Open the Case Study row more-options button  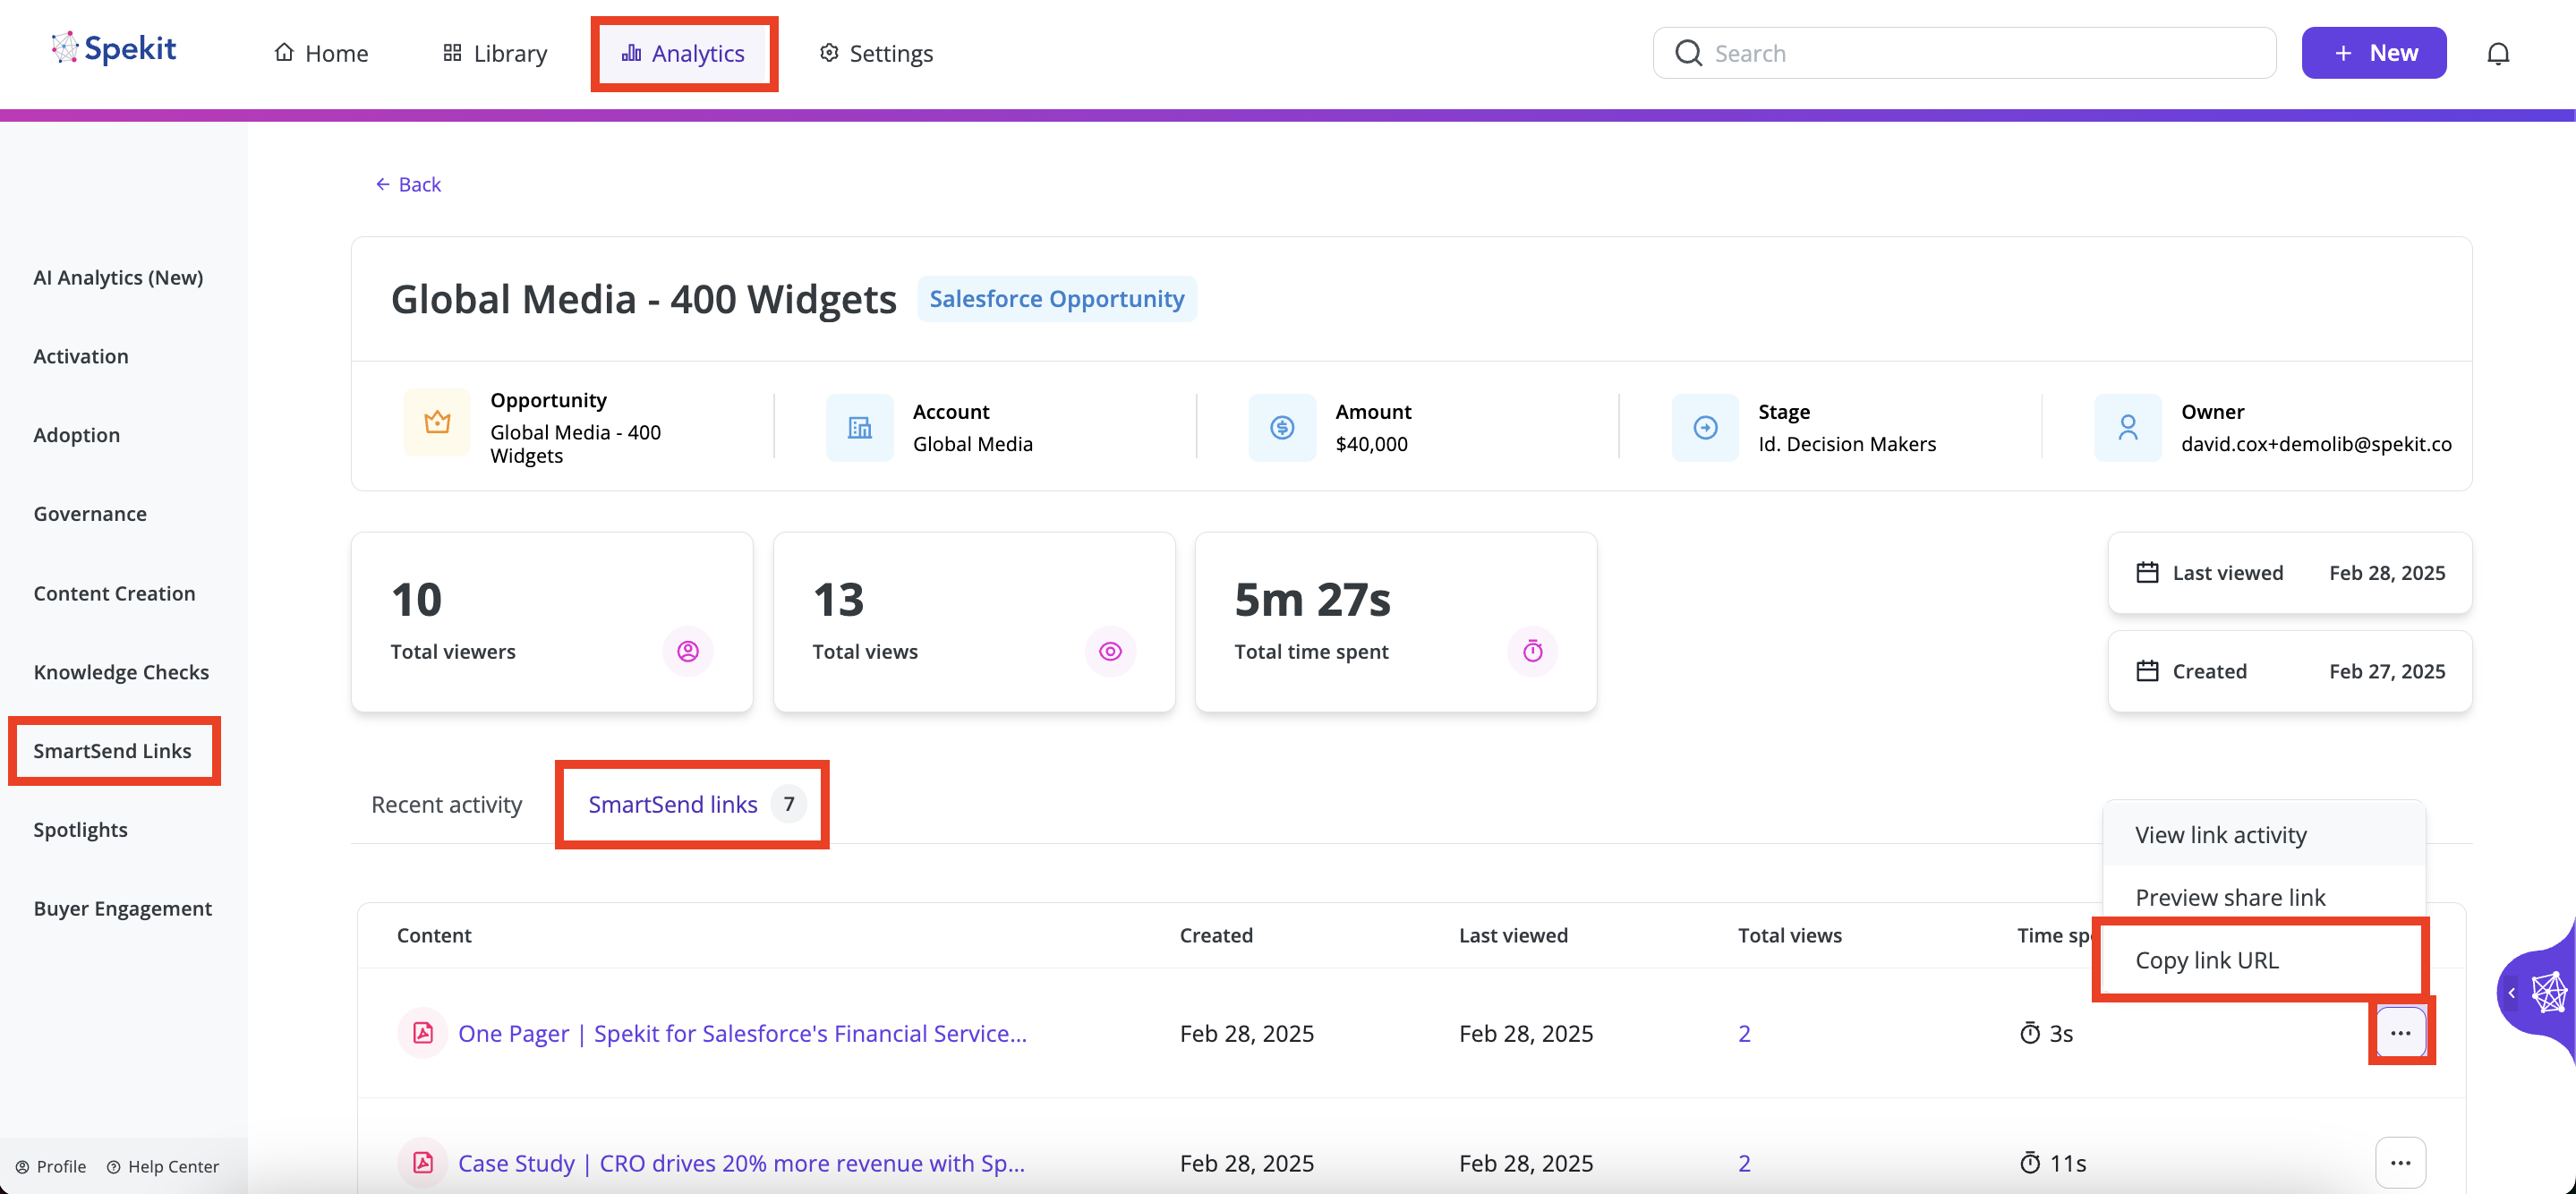coord(2400,1163)
